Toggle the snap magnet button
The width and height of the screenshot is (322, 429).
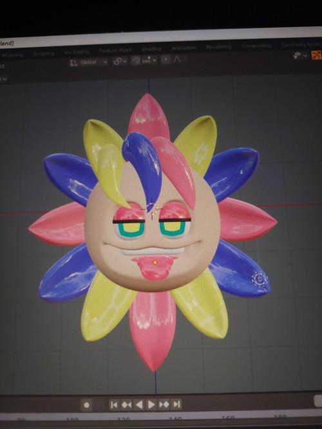click(x=136, y=60)
